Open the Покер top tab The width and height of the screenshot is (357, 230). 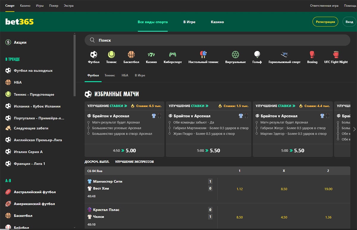tap(54, 6)
